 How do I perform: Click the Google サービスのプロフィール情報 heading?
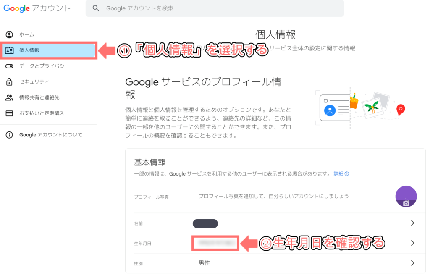click(203, 88)
